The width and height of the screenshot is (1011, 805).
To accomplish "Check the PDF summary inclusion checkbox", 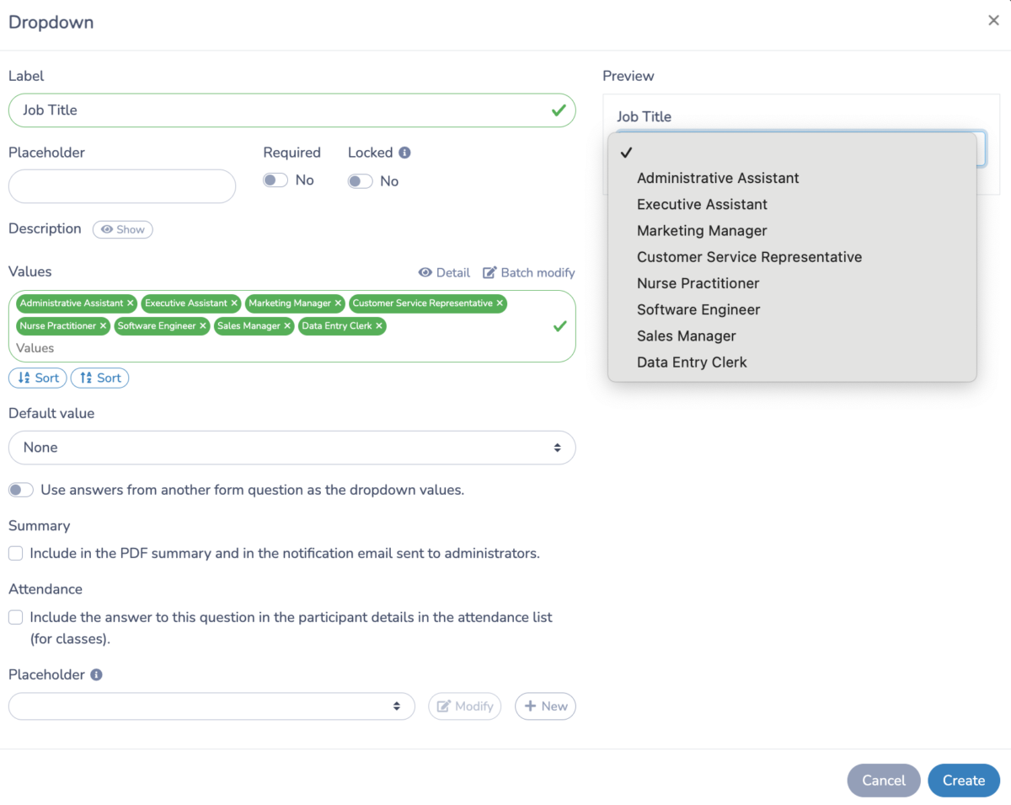I will tap(14, 553).
